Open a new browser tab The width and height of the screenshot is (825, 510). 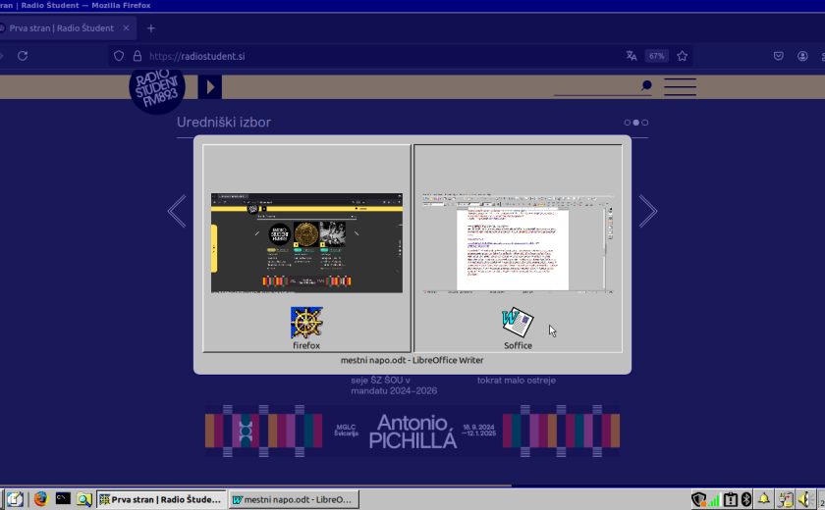[x=150, y=28]
